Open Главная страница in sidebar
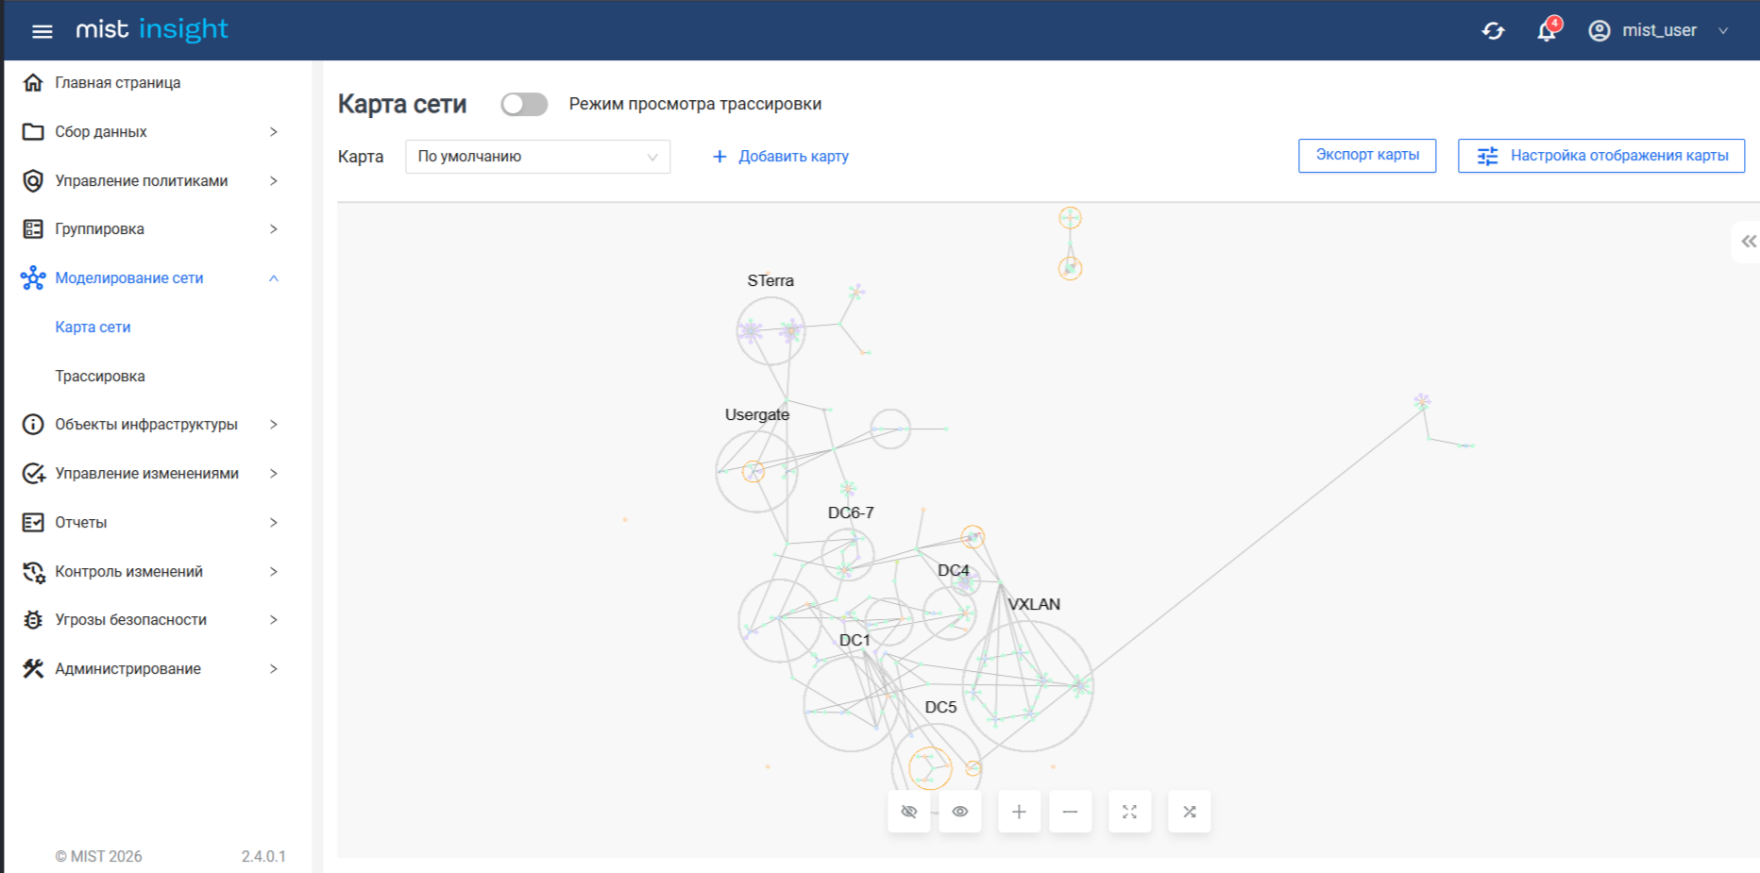1760x873 pixels. [x=117, y=83]
